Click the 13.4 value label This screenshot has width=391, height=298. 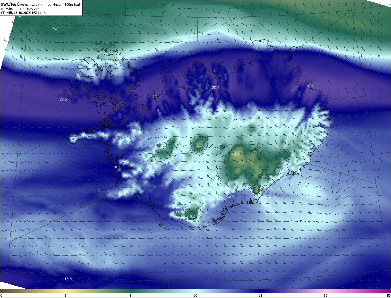point(231,197)
